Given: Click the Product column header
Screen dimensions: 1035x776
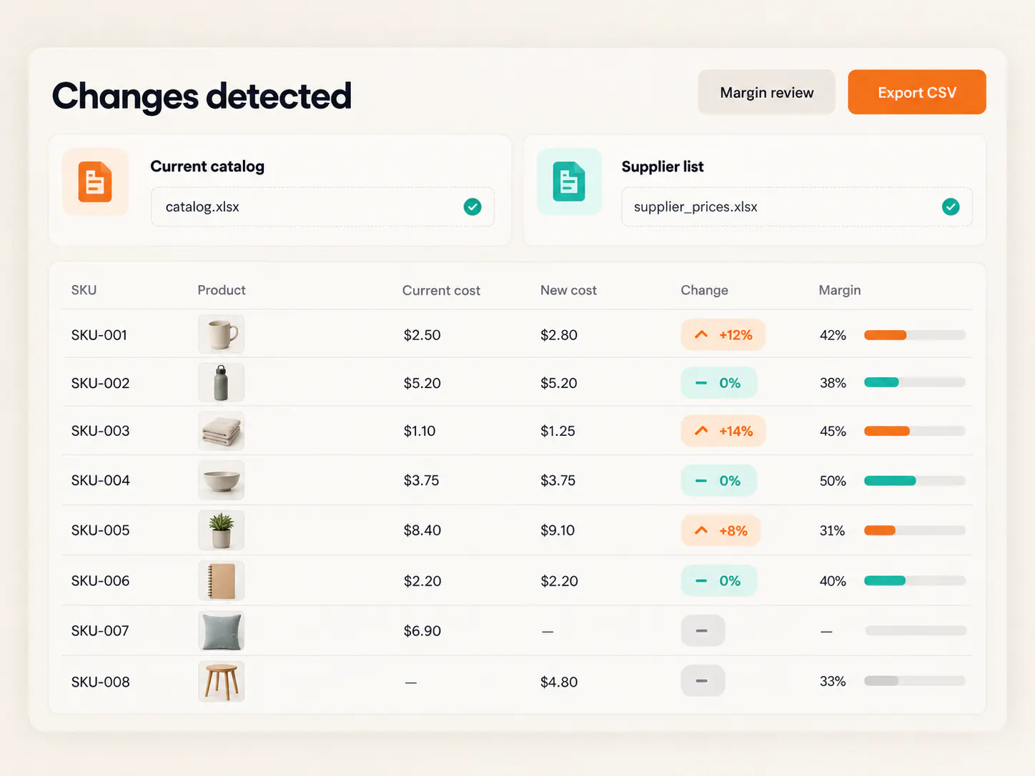Looking at the screenshot, I should (x=222, y=290).
